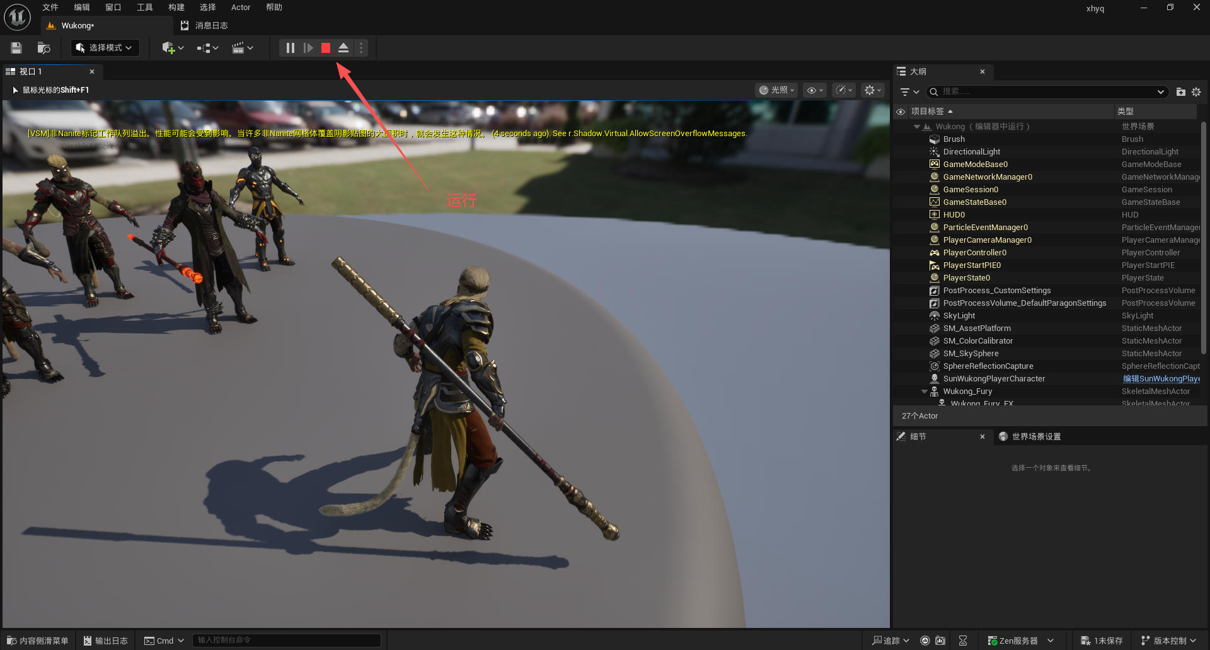Click the Unreal Engine logo icon
This screenshot has width=1210, height=650.
(x=17, y=17)
